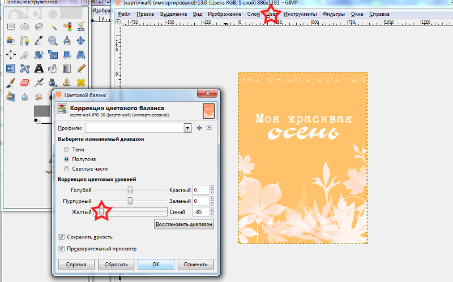This screenshot has width=453, height=282.
Task: Select the Cage Transform tool
Action: point(25,68)
